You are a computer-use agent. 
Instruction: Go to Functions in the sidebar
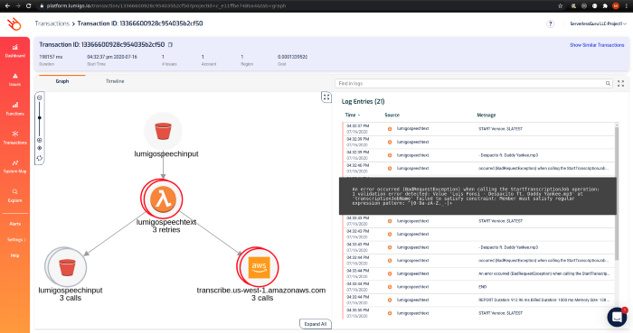pos(15,108)
